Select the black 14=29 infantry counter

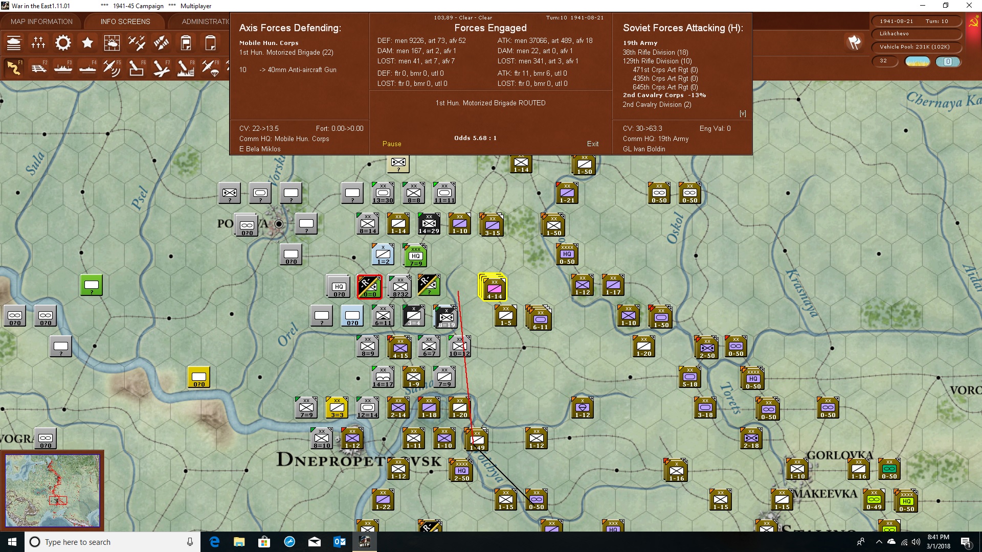click(x=429, y=223)
